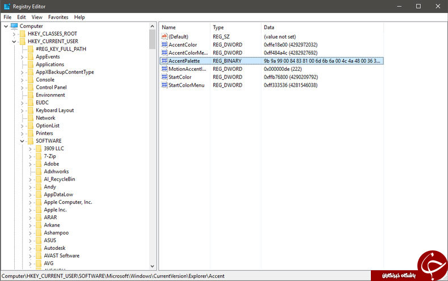448x281 pixels.
Task: Click the Andy folder icon
Action: pyautogui.click(x=39, y=187)
